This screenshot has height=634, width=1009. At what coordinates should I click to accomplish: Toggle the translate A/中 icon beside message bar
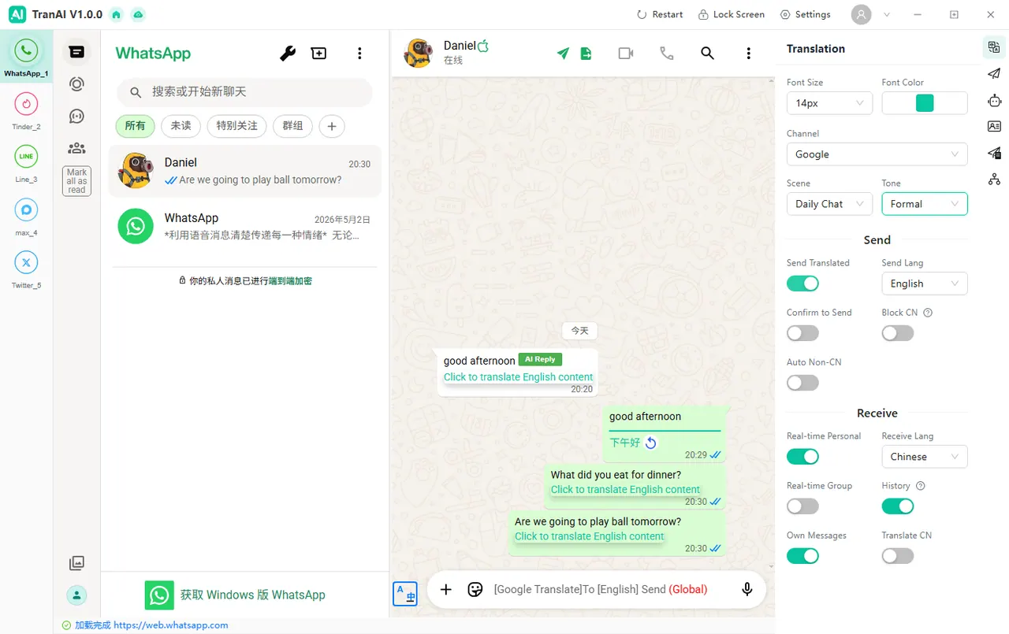tap(405, 593)
